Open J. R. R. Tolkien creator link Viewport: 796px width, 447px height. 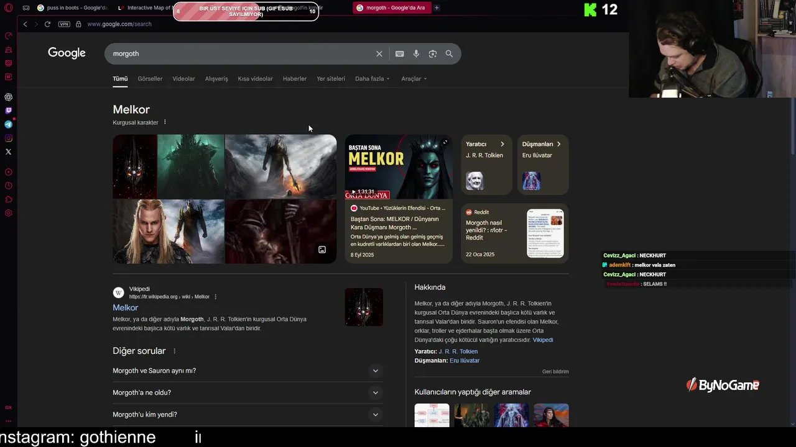point(458,351)
